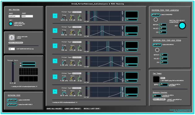Image resolution: width=195 pixels, height=115 pixels.
Task: Select midiin for the AKAI MPD18
Action: click(157, 45)
